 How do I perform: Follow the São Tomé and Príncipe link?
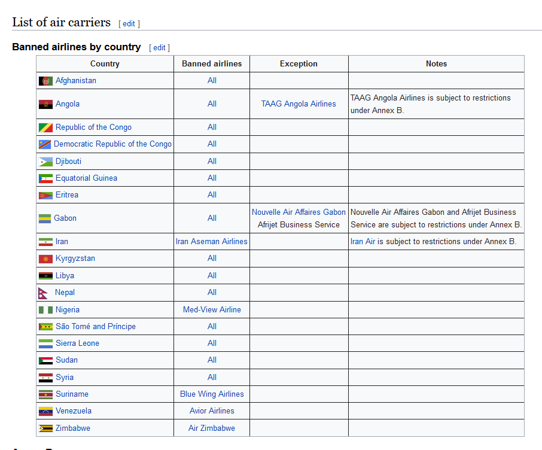point(96,327)
